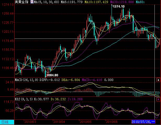Screen dimensions: 161x125
Task: Click the MACD(26,12,9) parameter label
Action: click(27, 80)
